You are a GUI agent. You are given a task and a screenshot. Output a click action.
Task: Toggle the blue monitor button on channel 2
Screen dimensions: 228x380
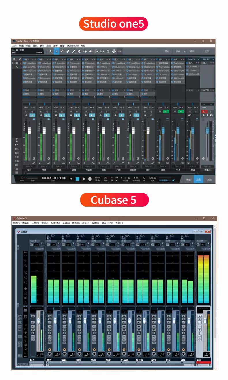tap(47, 115)
